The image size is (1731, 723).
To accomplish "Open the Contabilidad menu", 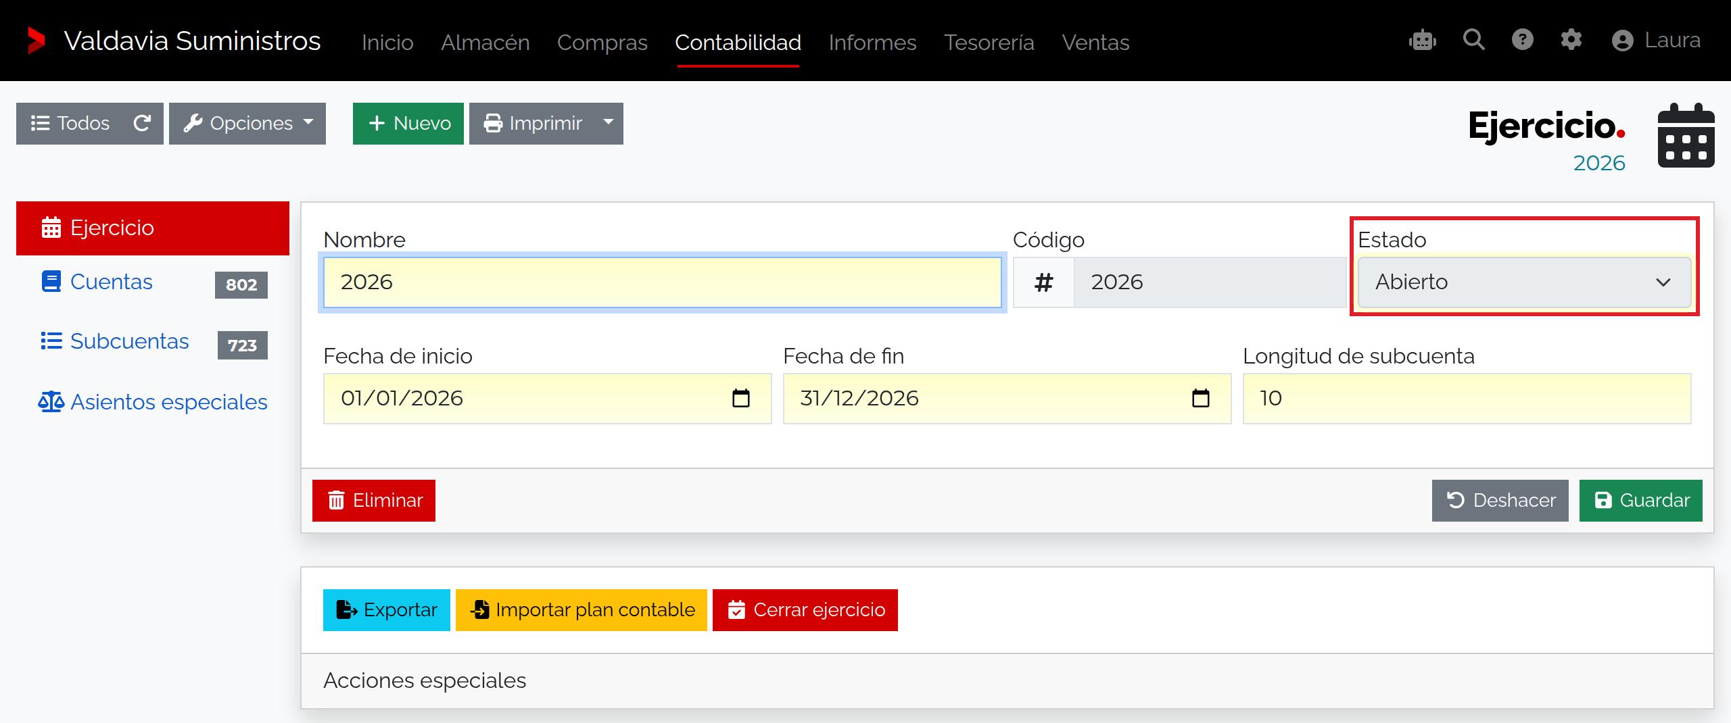I will (x=738, y=42).
